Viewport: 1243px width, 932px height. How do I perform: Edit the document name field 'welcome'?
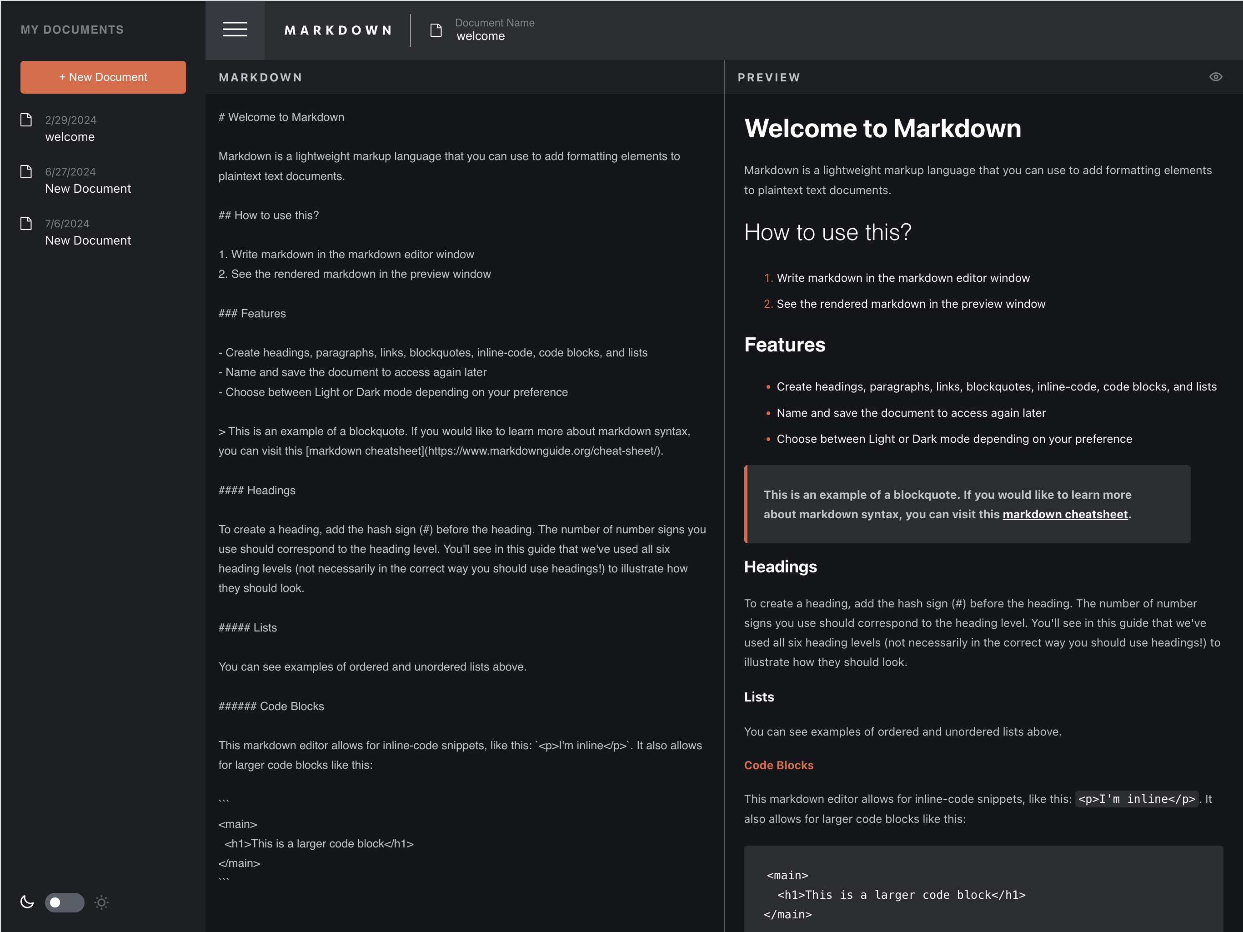click(x=481, y=36)
